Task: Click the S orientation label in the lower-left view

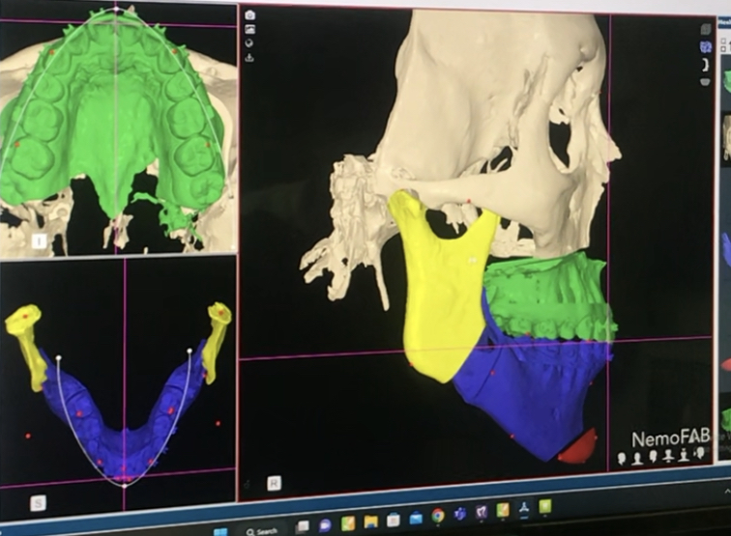Action: coord(39,503)
